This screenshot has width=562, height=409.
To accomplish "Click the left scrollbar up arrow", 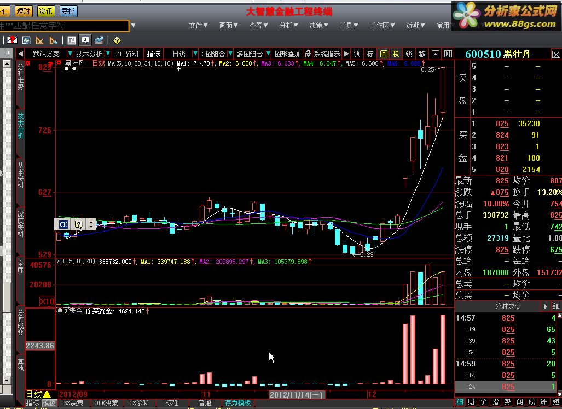I will tap(7, 64).
